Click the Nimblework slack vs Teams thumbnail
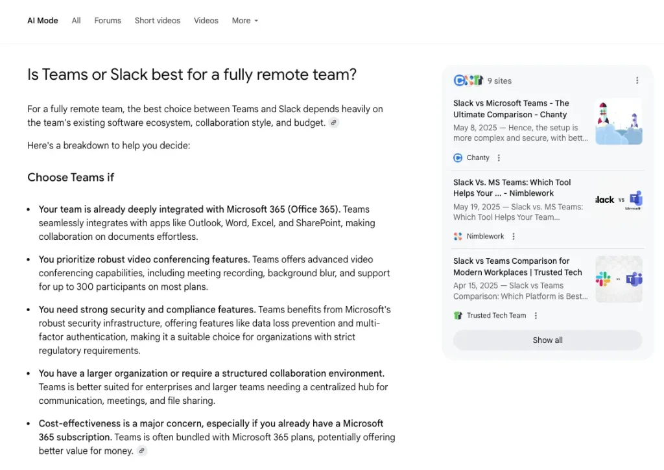The width and height of the screenshot is (664, 470). click(619, 200)
